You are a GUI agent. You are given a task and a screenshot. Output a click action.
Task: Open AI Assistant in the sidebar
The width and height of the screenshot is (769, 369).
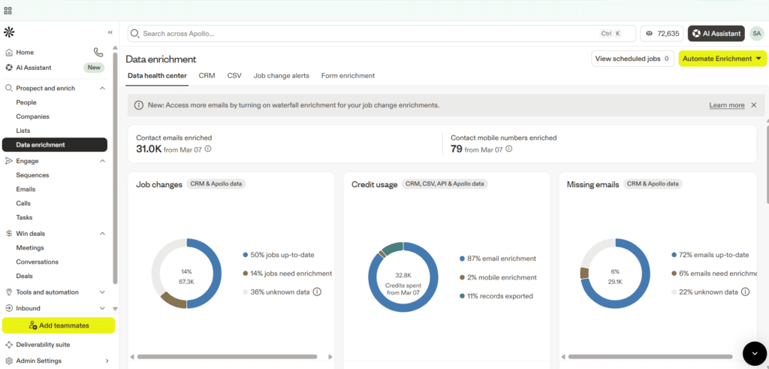(x=33, y=68)
